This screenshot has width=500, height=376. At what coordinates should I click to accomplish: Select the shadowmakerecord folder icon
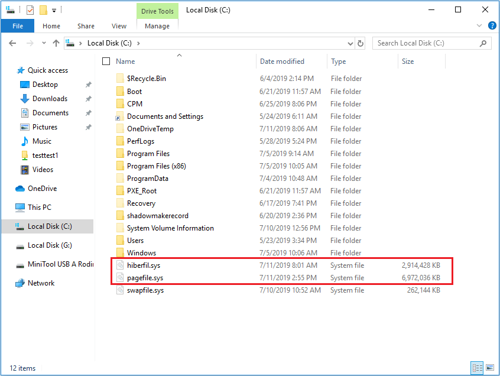pyautogui.click(x=120, y=216)
